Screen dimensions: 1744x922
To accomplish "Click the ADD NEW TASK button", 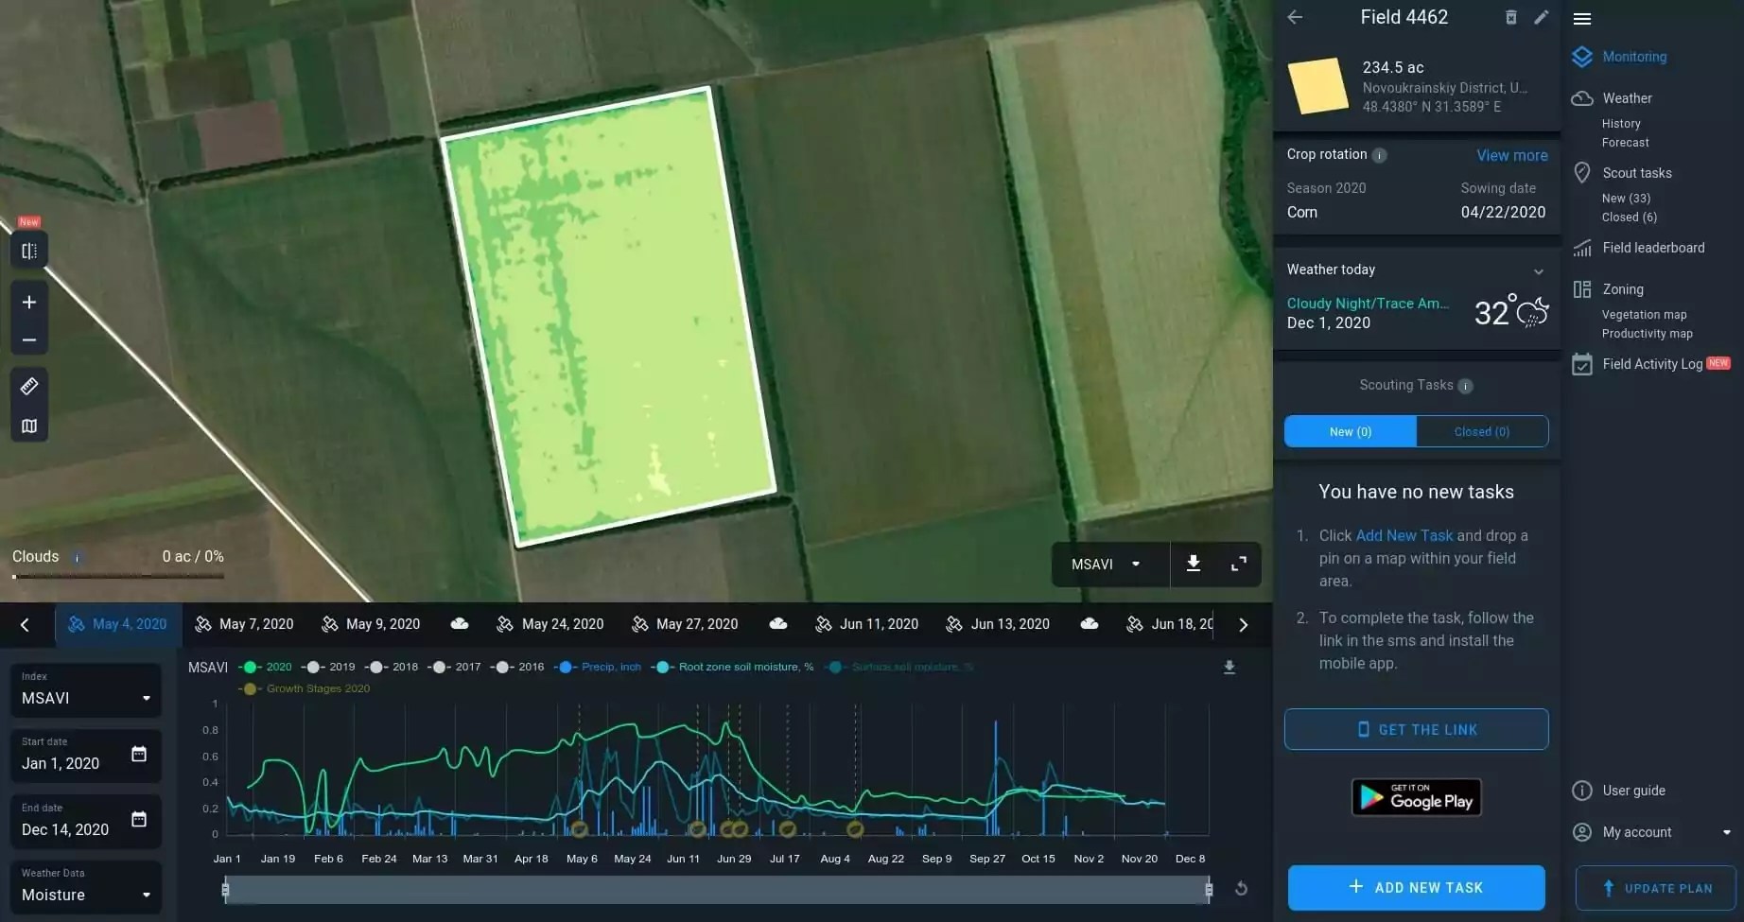I will pyautogui.click(x=1416, y=887).
